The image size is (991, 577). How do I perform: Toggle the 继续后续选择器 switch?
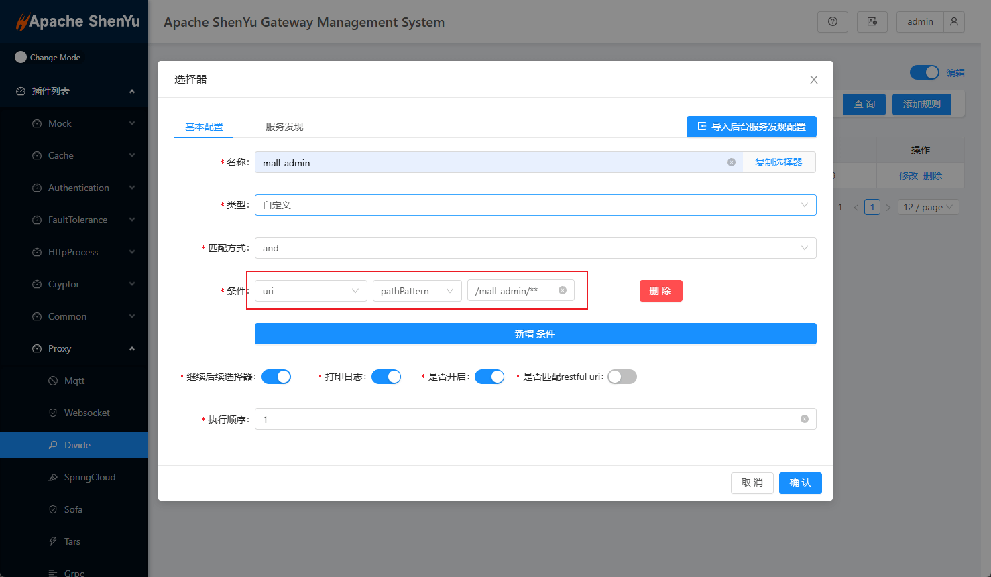[x=276, y=377]
